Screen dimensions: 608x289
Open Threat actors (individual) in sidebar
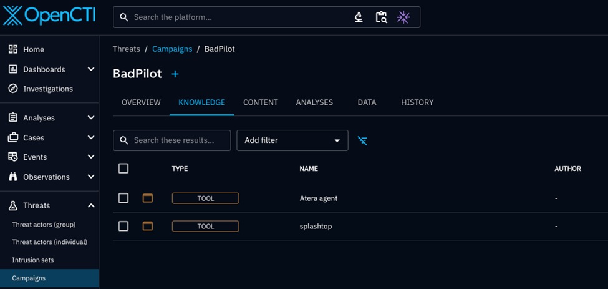pos(50,242)
